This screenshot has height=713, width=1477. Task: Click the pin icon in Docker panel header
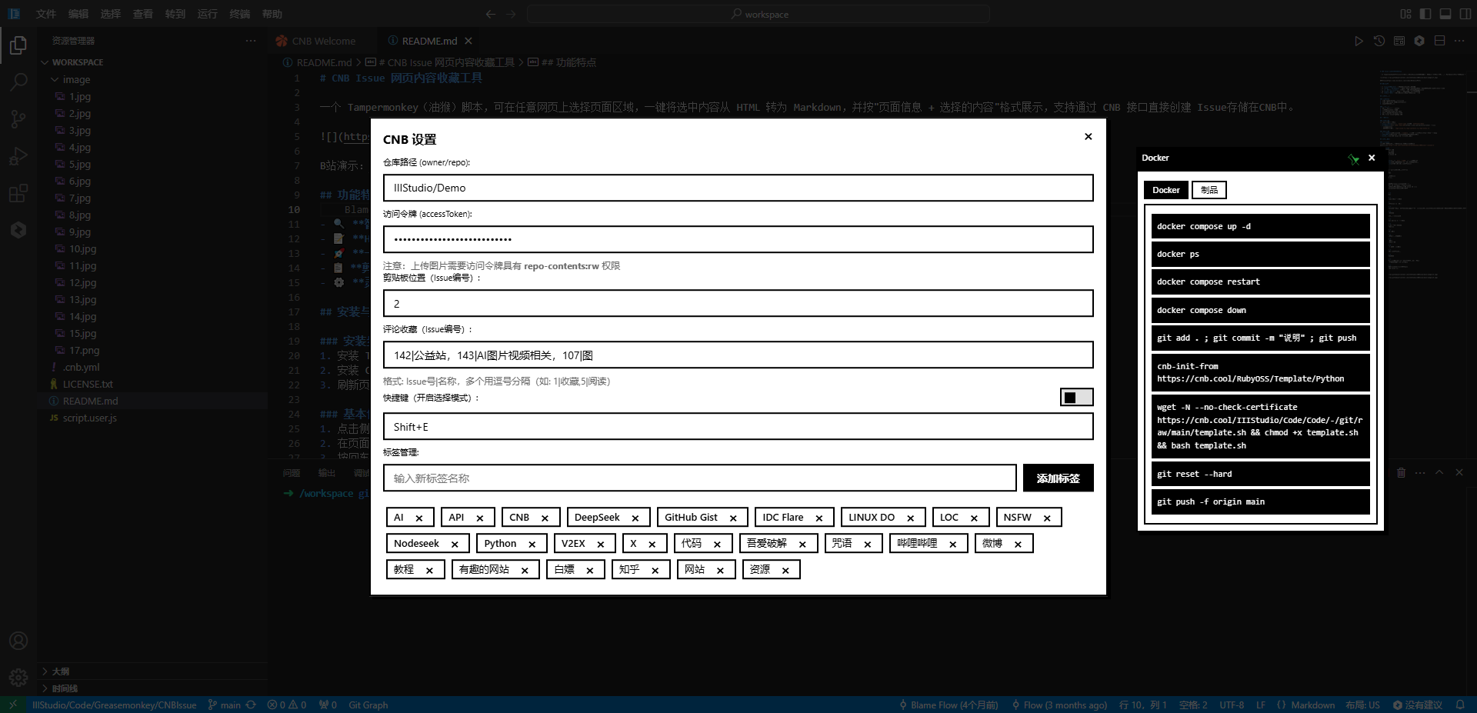(x=1354, y=158)
